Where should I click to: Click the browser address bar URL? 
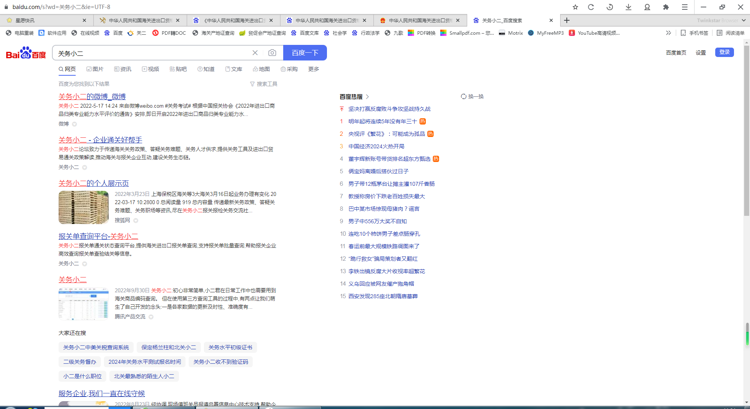[x=61, y=7]
